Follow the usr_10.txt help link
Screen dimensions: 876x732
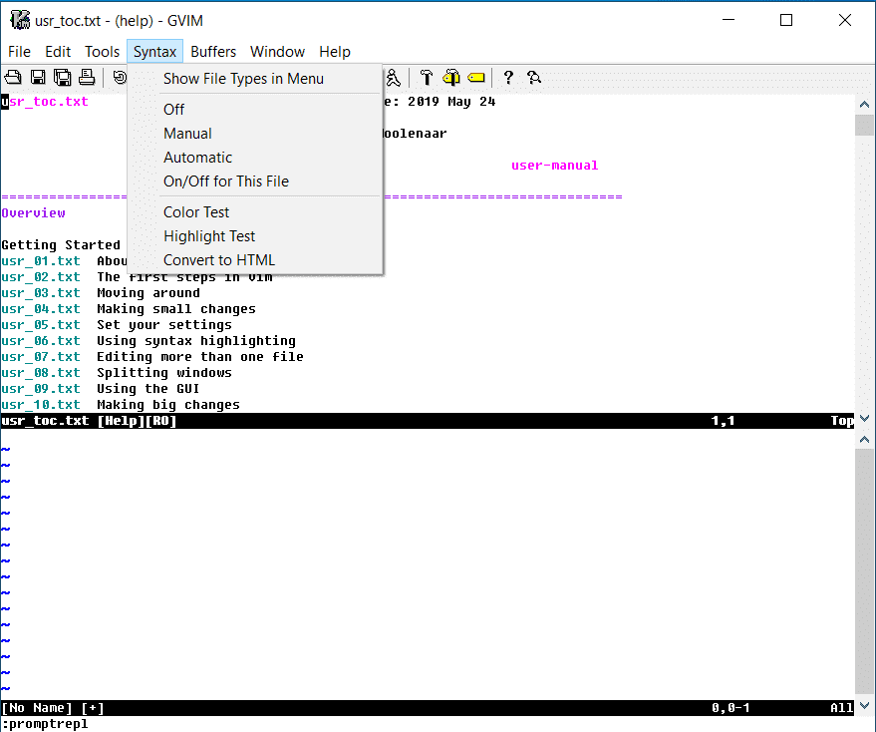coord(41,405)
